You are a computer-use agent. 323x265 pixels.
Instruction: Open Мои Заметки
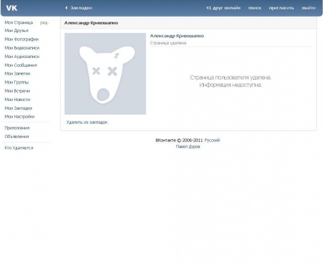pos(18,73)
